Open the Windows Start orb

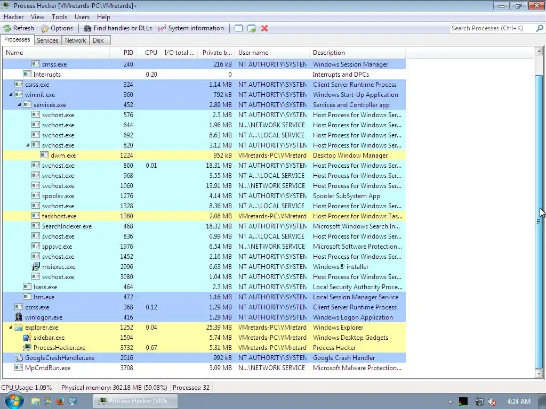click(13, 400)
